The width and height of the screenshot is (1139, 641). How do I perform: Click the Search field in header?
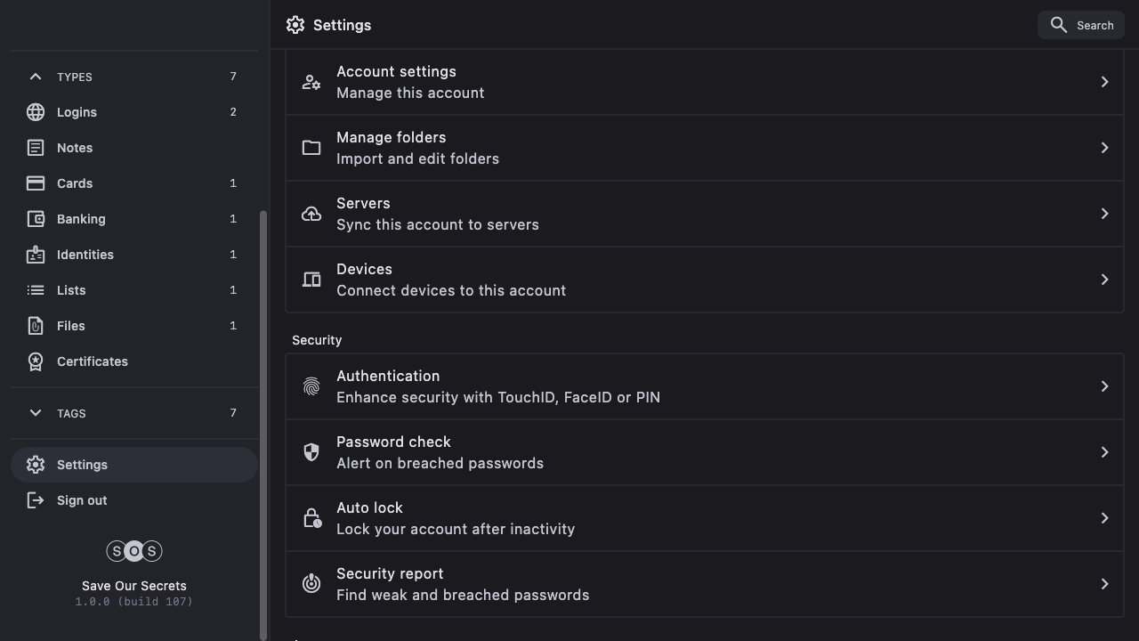pos(1081,25)
